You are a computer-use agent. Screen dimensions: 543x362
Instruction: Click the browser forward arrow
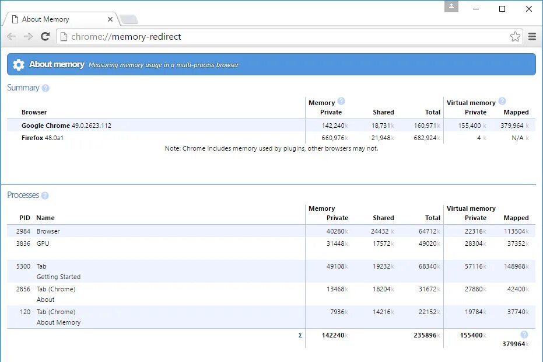(28, 36)
